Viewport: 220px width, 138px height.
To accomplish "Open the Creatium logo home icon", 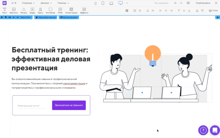I will pyautogui.click(x=4, y=3).
